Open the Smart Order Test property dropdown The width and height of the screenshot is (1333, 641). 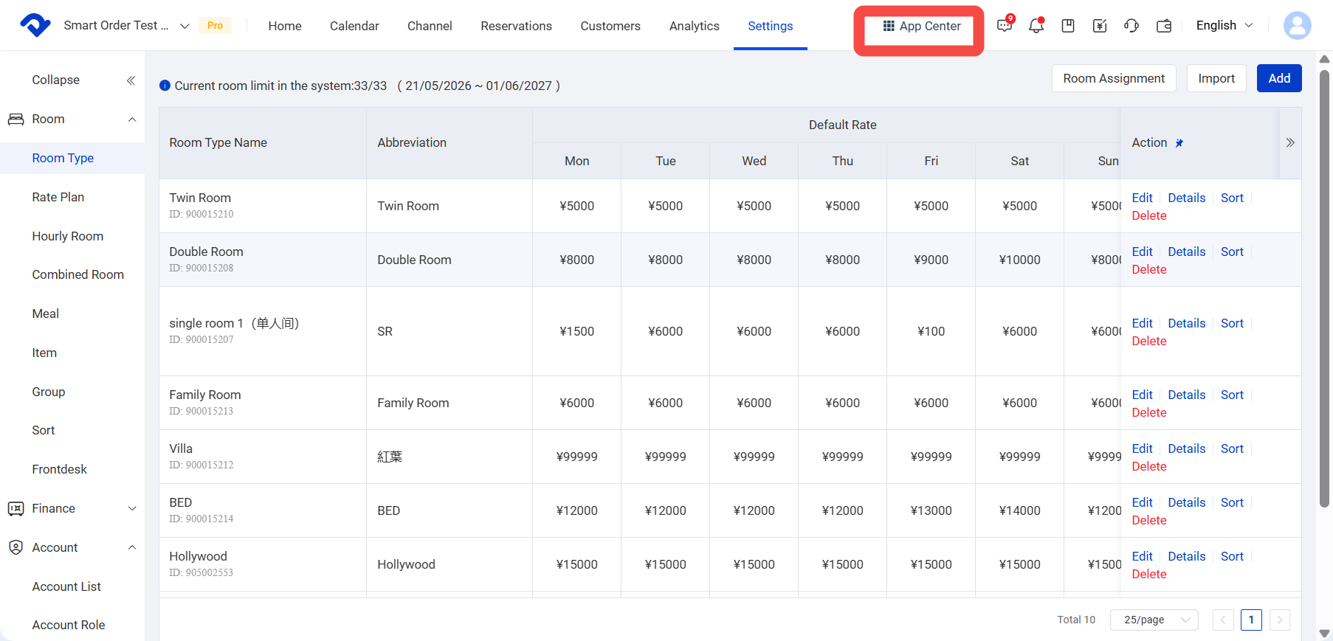127,26
